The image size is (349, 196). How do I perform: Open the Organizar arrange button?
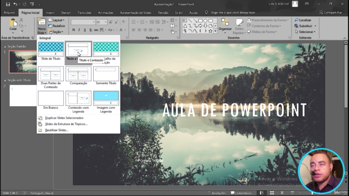(225, 26)
